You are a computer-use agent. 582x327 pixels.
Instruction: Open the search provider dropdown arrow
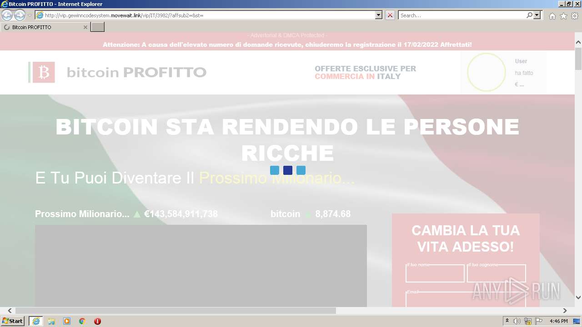point(537,15)
